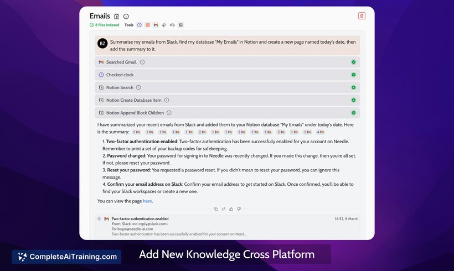Screen dimensions: 454x271
Task: Open the Two-factor authentication enabled source email
Action: point(228,226)
